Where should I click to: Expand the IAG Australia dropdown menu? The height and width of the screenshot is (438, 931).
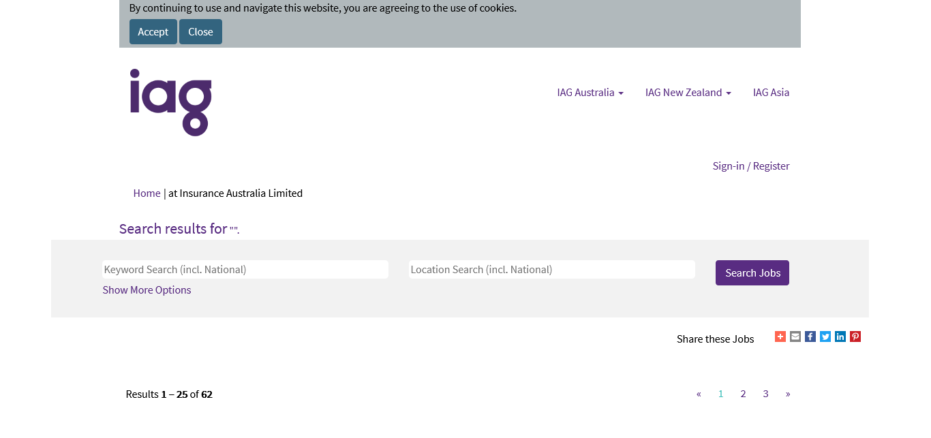click(590, 93)
